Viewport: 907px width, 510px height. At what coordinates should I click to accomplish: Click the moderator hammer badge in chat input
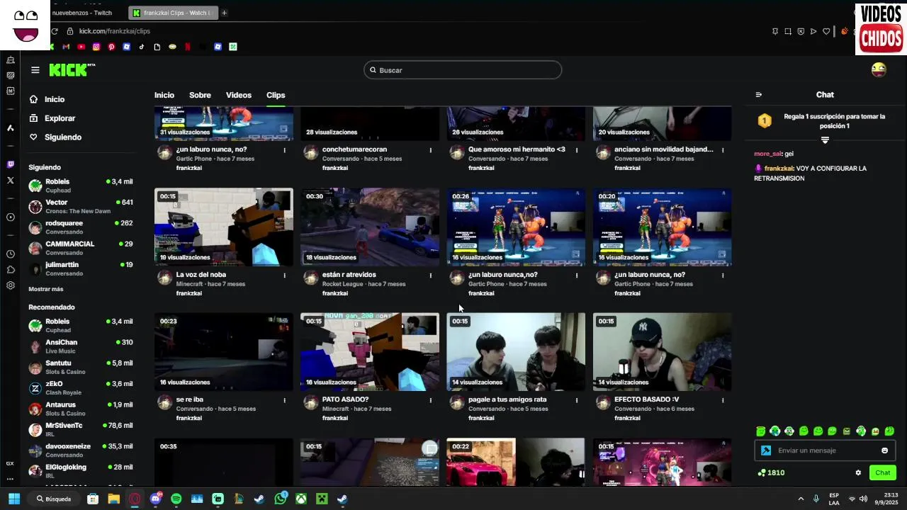[766, 450]
